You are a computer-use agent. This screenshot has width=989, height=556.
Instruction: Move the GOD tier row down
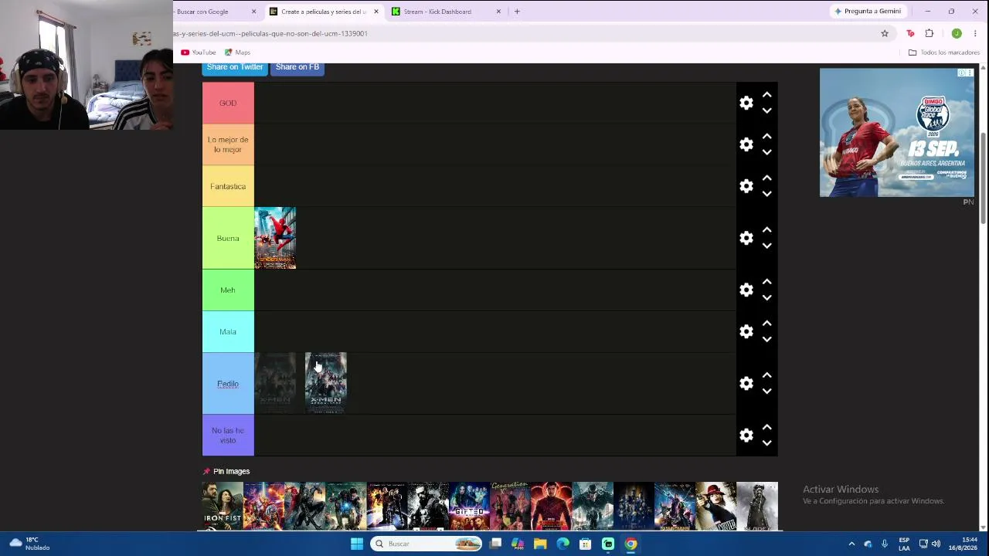tap(766, 110)
